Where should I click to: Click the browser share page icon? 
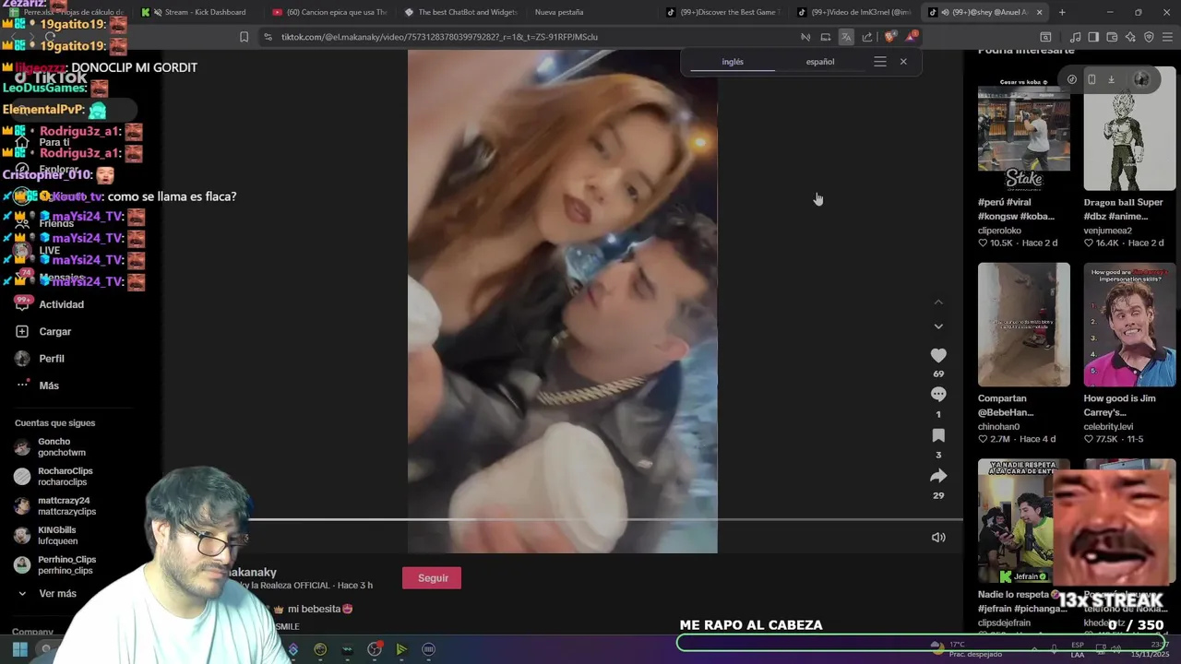(867, 37)
